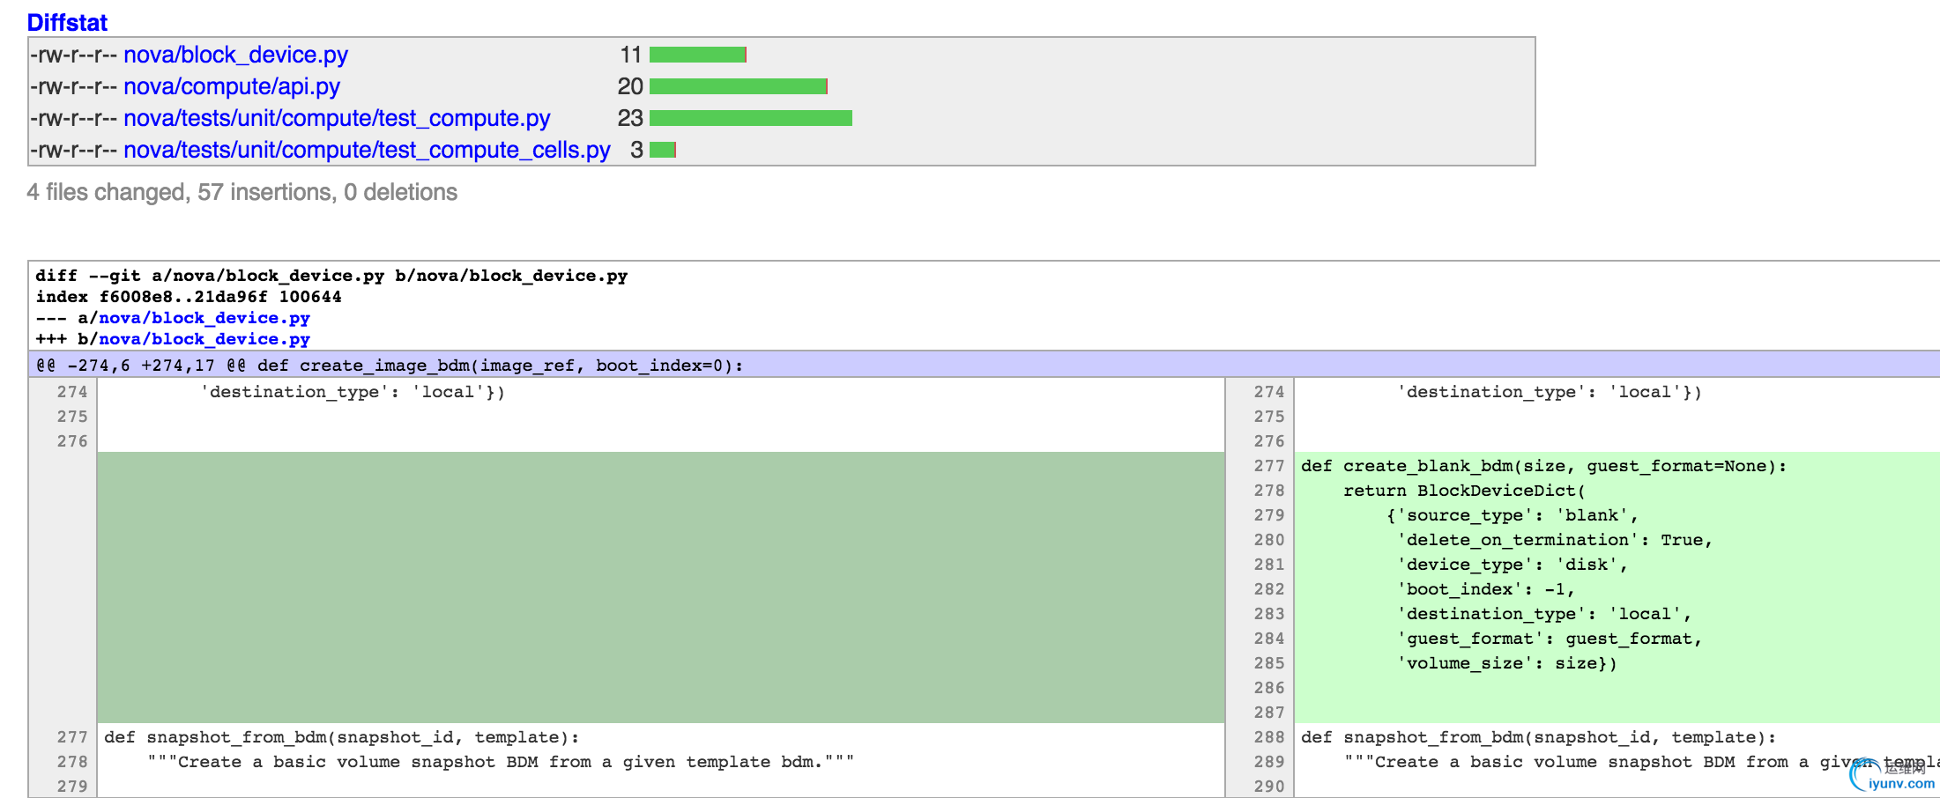Click the old-file docstring line 'Create a basic volume snapshot'
The width and height of the screenshot is (1940, 798).
pos(501,762)
